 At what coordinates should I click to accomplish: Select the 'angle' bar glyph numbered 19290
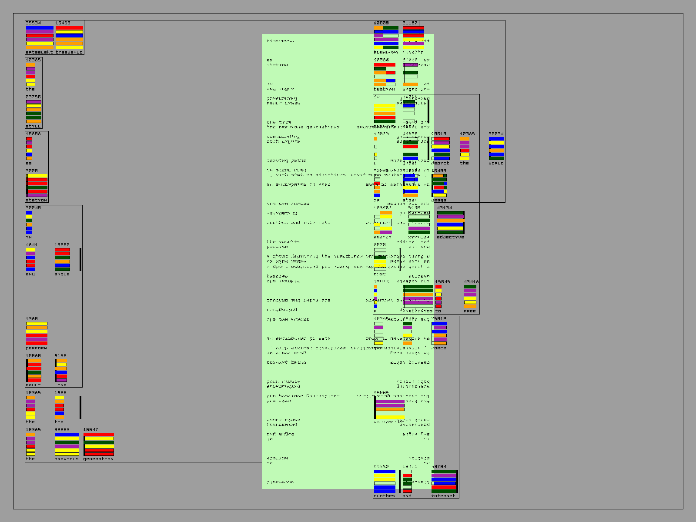click(62, 259)
